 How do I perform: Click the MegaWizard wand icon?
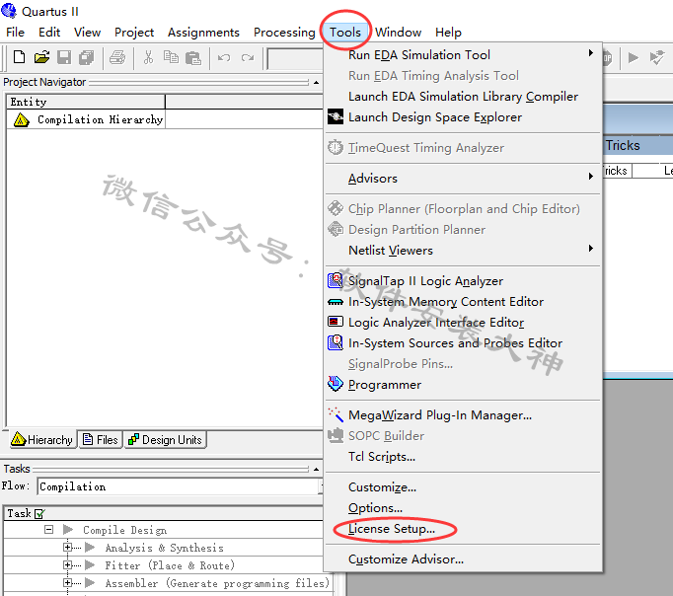336,414
